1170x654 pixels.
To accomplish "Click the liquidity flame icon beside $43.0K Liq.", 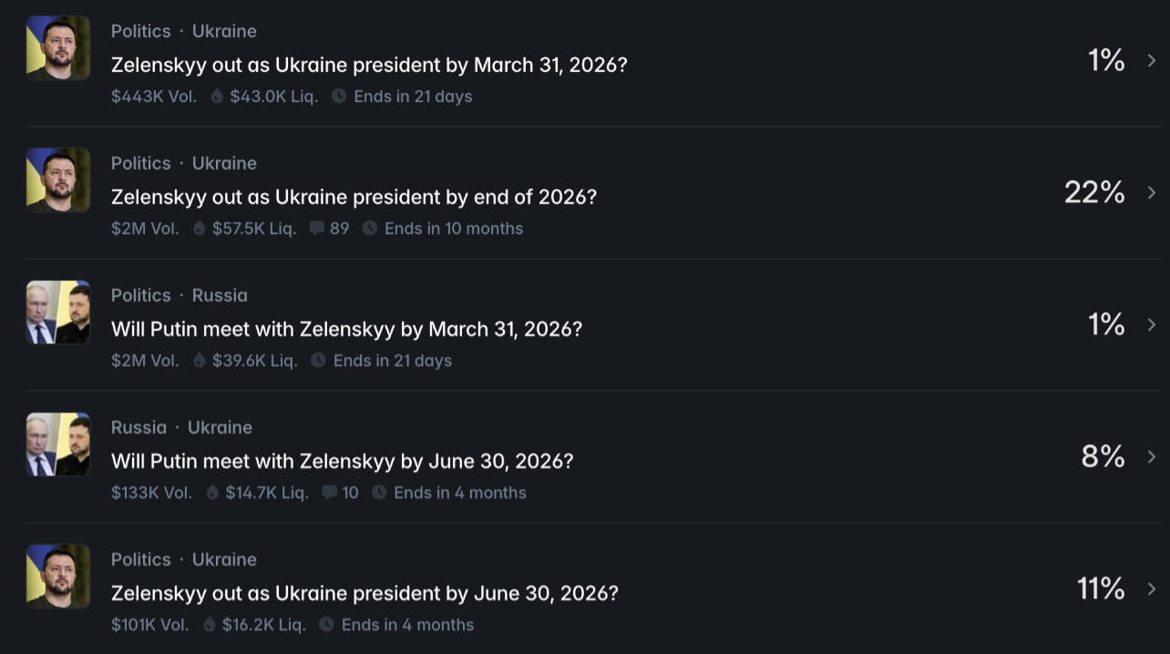I will (x=217, y=97).
